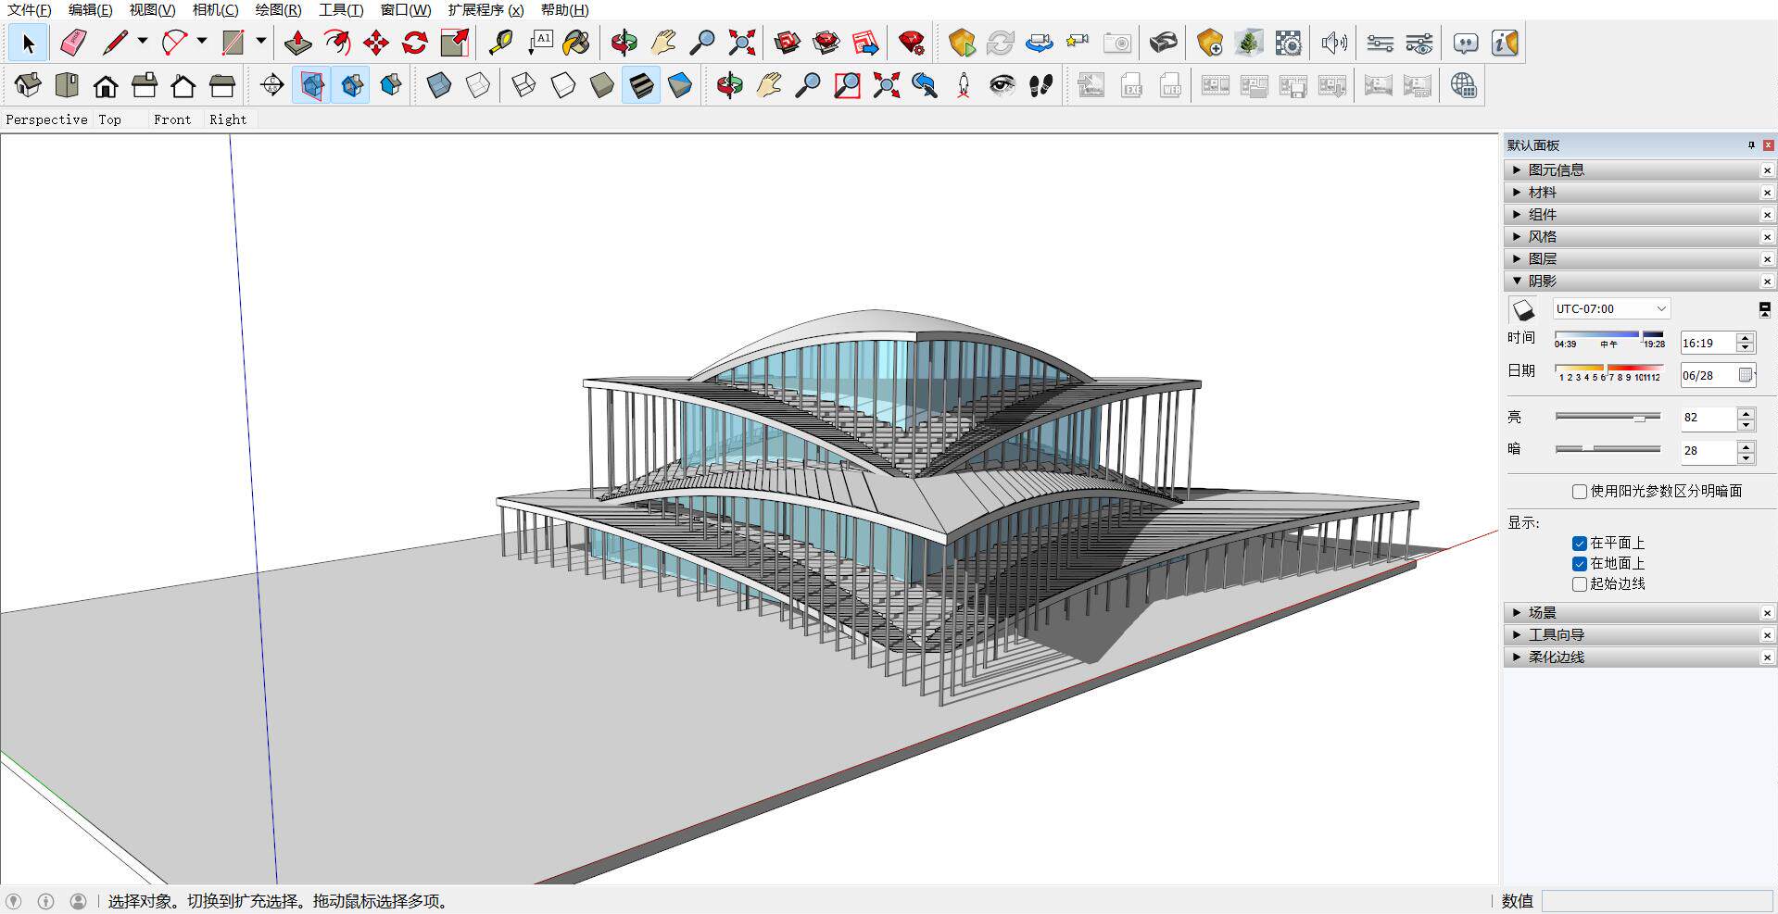Open the 编辑(E) menu
The height and width of the screenshot is (914, 1778).
coord(91,10)
